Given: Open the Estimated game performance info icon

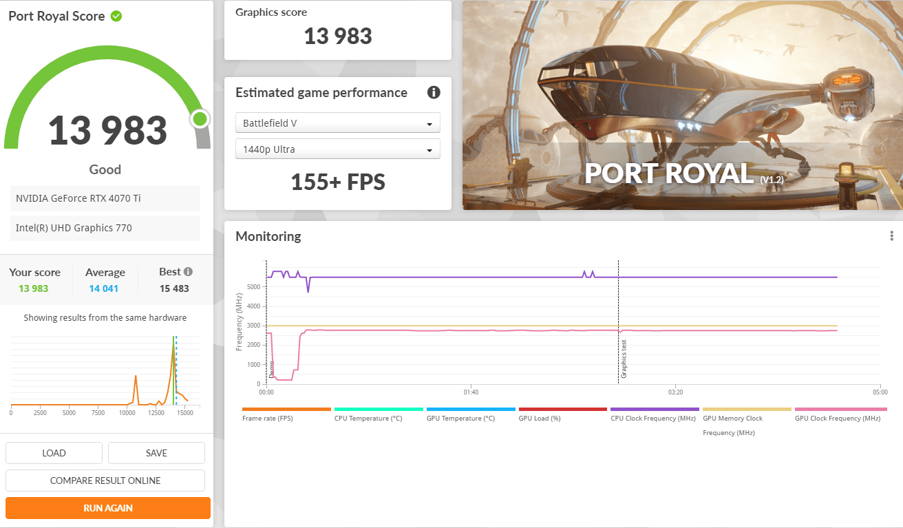Looking at the screenshot, I should coord(434,93).
